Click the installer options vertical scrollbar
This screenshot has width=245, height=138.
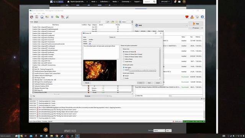(160, 63)
